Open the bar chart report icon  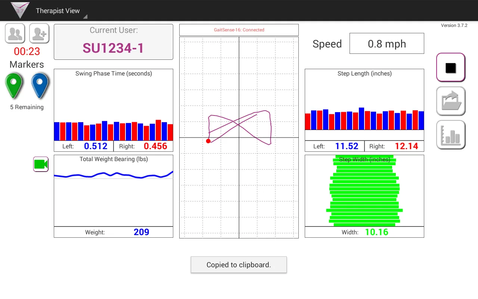[x=451, y=135]
